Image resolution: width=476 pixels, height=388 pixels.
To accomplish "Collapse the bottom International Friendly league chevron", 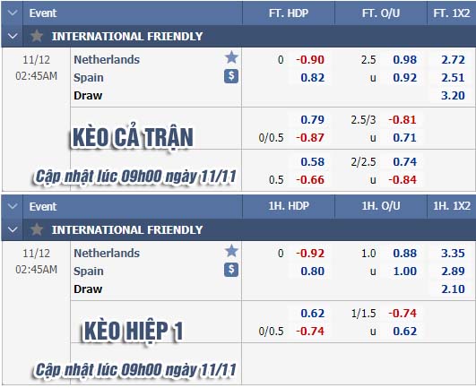I will pyautogui.click(x=13, y=229).
